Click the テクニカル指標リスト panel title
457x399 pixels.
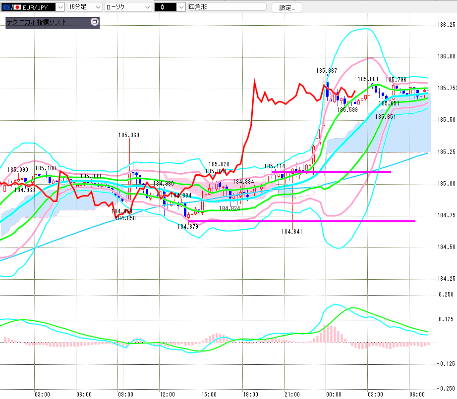click(x=37, y=22)
